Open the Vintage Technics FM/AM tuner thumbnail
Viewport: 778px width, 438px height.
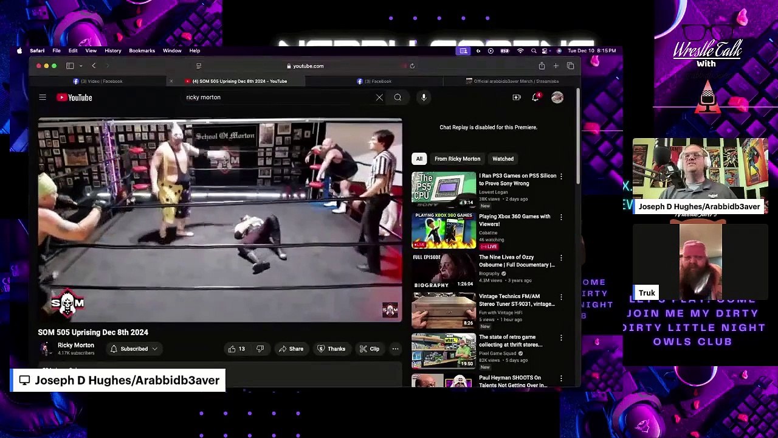444,310
